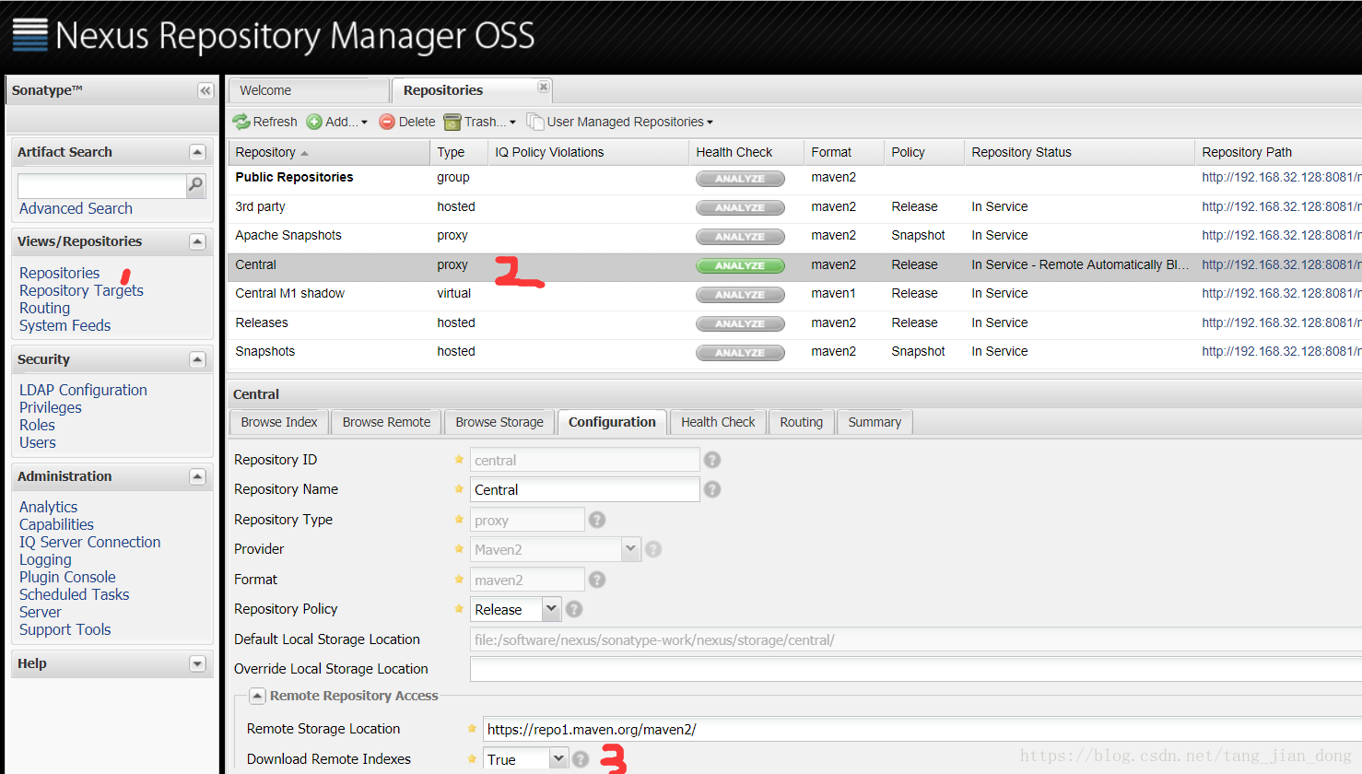Open Analytics in Administration
1362x774 pixels.
point(48,507)
